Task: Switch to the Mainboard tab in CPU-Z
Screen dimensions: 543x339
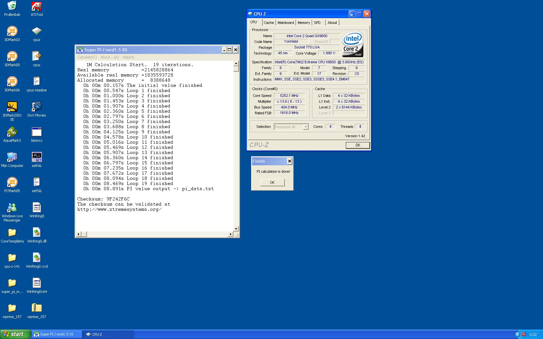Action: coord(286,23)
